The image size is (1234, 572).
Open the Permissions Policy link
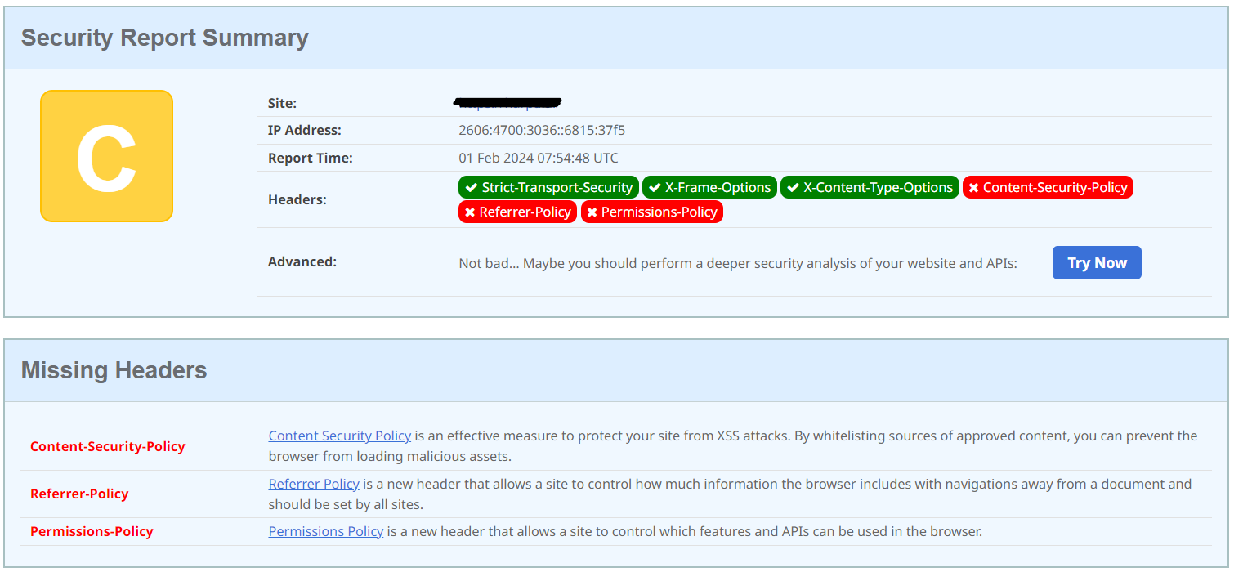click(x=325, y=531)
